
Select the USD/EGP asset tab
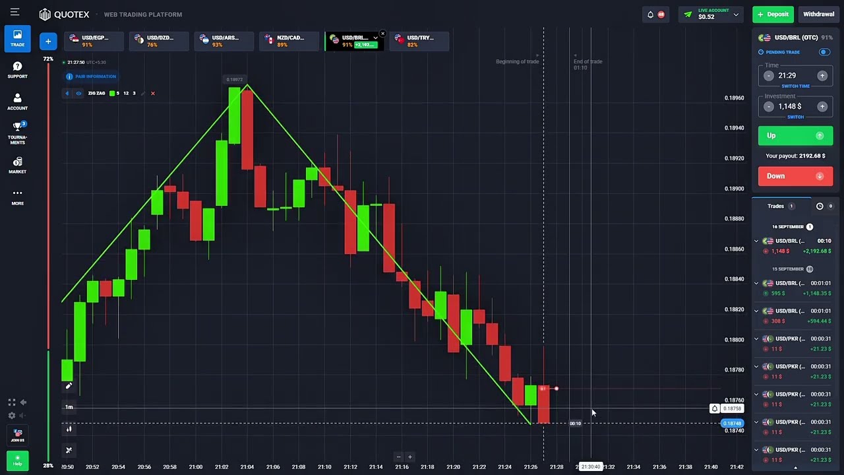(x=94, y=42)
